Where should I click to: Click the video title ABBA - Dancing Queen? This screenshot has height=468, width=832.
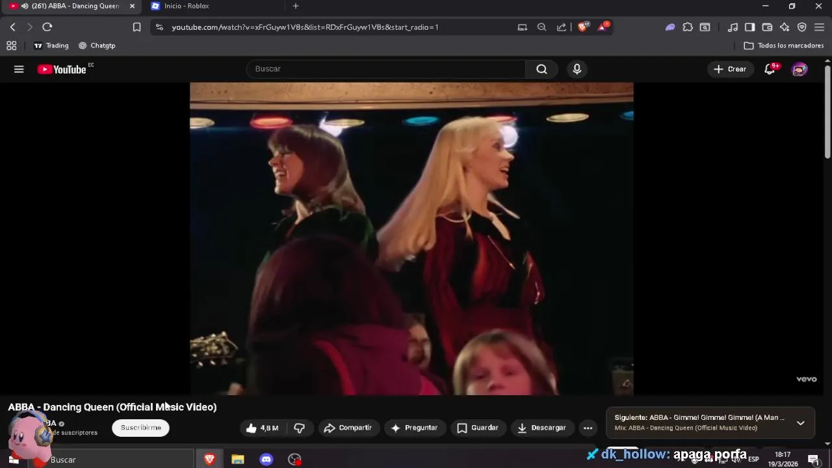(112, 407)
